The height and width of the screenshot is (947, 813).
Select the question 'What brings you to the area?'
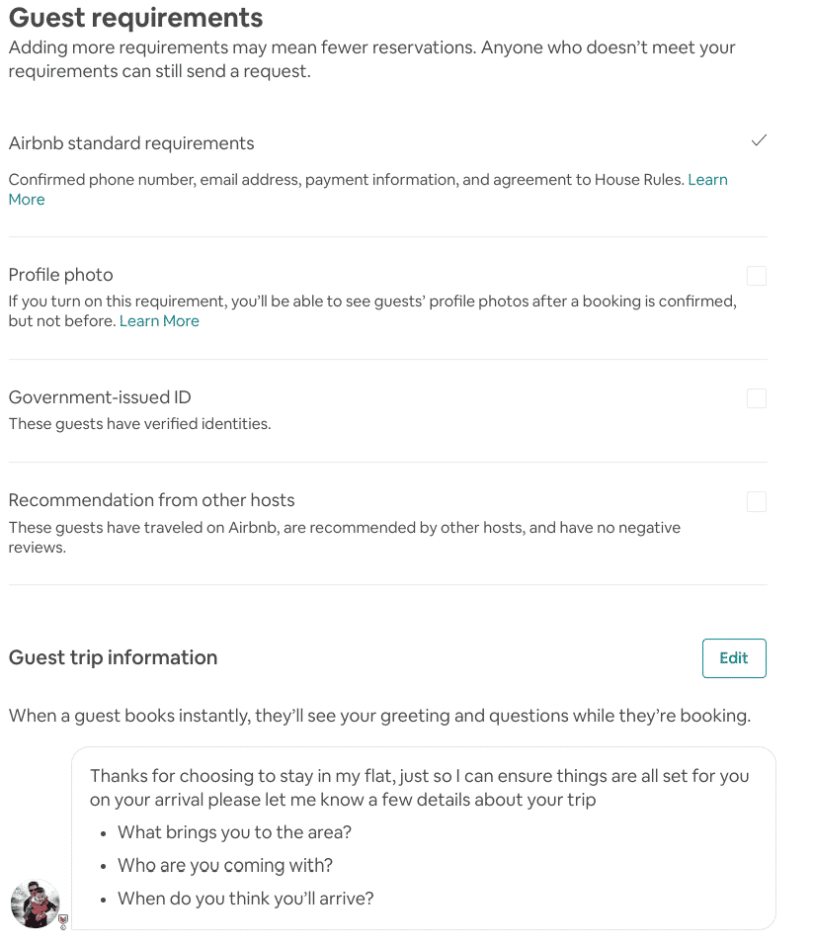click(x=234, y=832)
